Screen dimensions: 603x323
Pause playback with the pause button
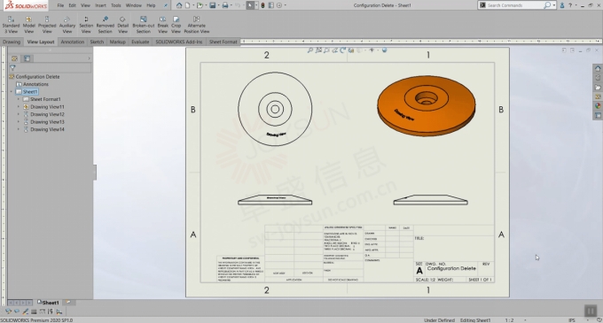(x=591, y=311)
